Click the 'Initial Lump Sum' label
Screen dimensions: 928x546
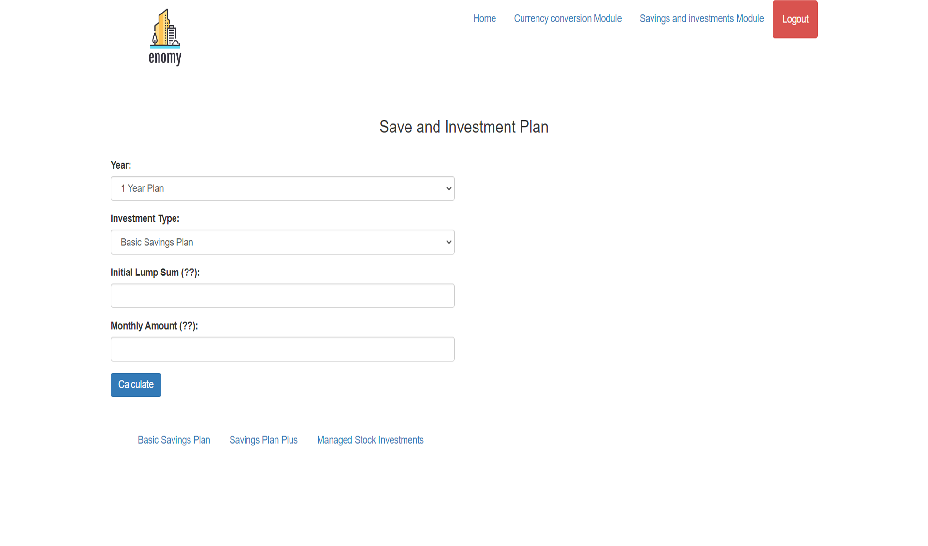tap(155, 273)
